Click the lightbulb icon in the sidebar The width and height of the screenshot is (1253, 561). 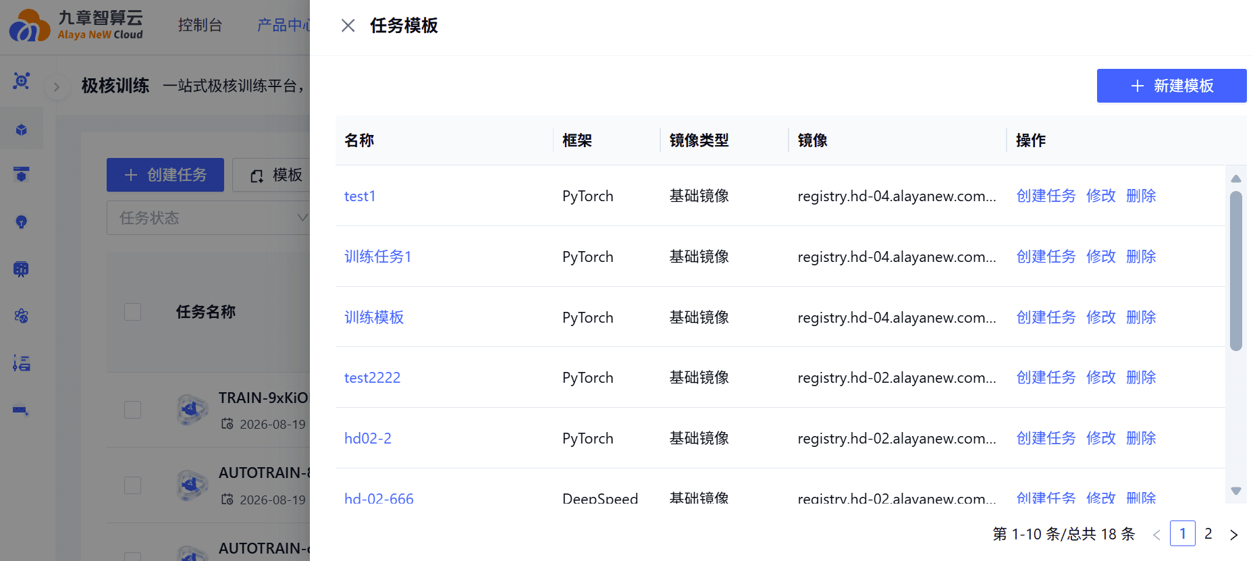click(x=22, y=222)
